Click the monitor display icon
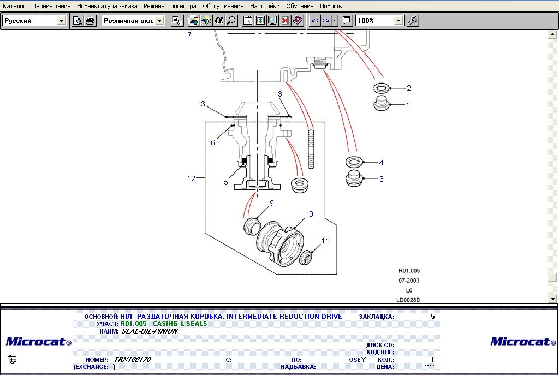The image size is (559, 375). (273, 21)
